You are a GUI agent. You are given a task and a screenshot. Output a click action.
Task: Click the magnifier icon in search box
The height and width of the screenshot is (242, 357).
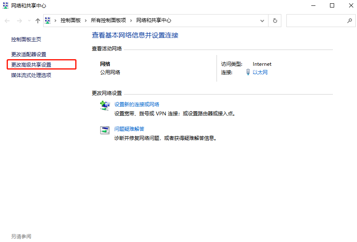pos(350,20)
